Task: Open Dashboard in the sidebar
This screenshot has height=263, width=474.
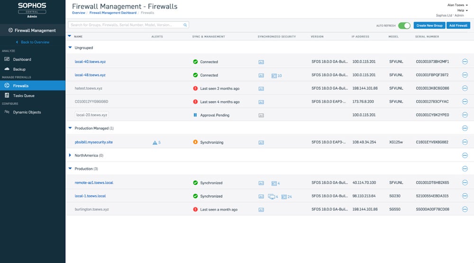Action: tap(22, 59)
